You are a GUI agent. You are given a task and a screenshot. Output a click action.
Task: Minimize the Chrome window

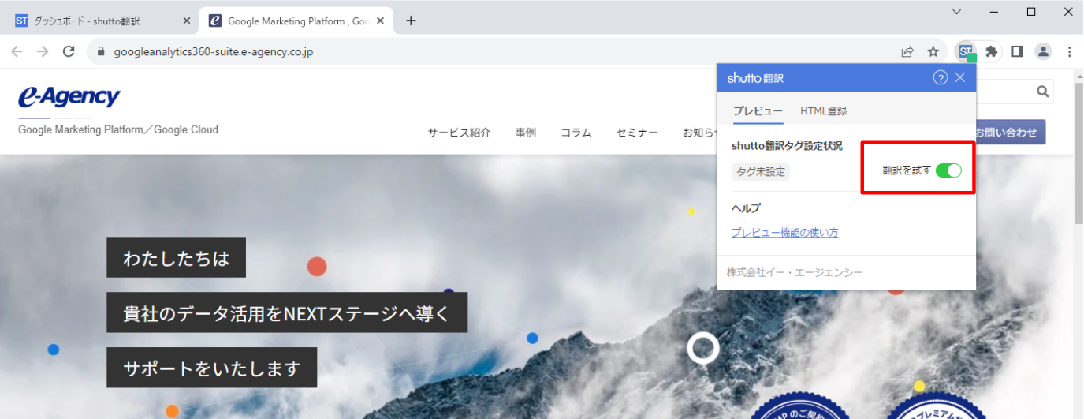pos(994,11)
